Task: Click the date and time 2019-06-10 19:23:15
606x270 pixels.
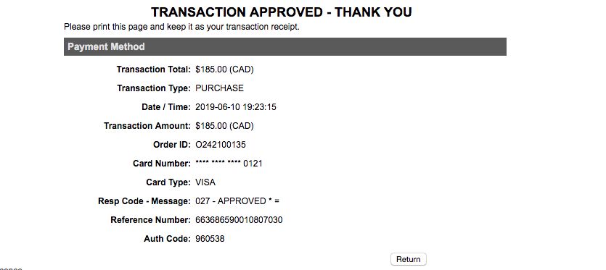Action: point(236,107)
